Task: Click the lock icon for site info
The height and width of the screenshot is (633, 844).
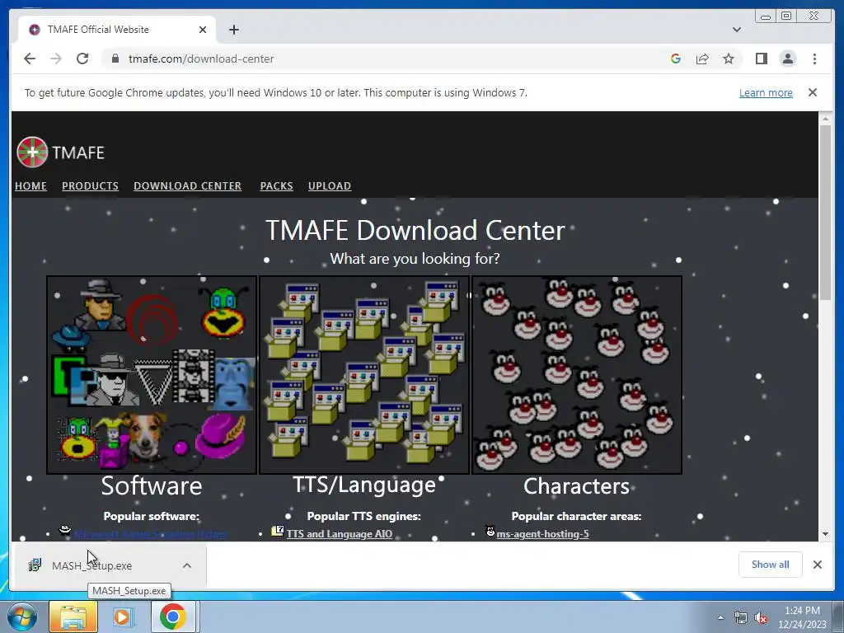Action: tap(115, 59)
